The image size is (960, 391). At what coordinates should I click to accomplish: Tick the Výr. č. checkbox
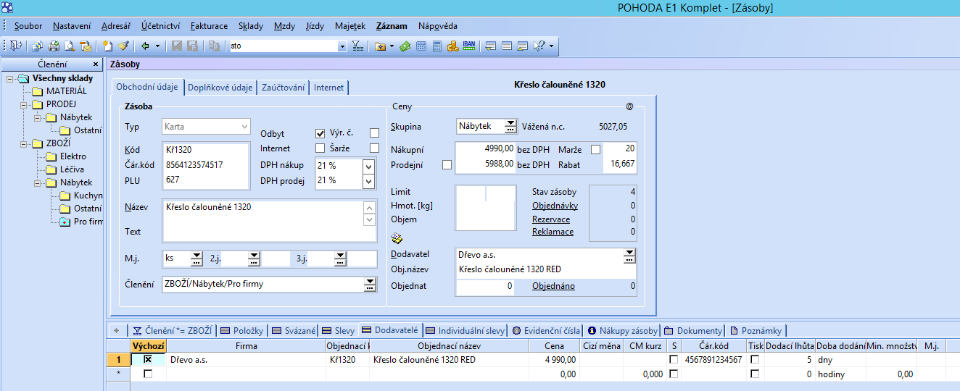pos(374,133)
